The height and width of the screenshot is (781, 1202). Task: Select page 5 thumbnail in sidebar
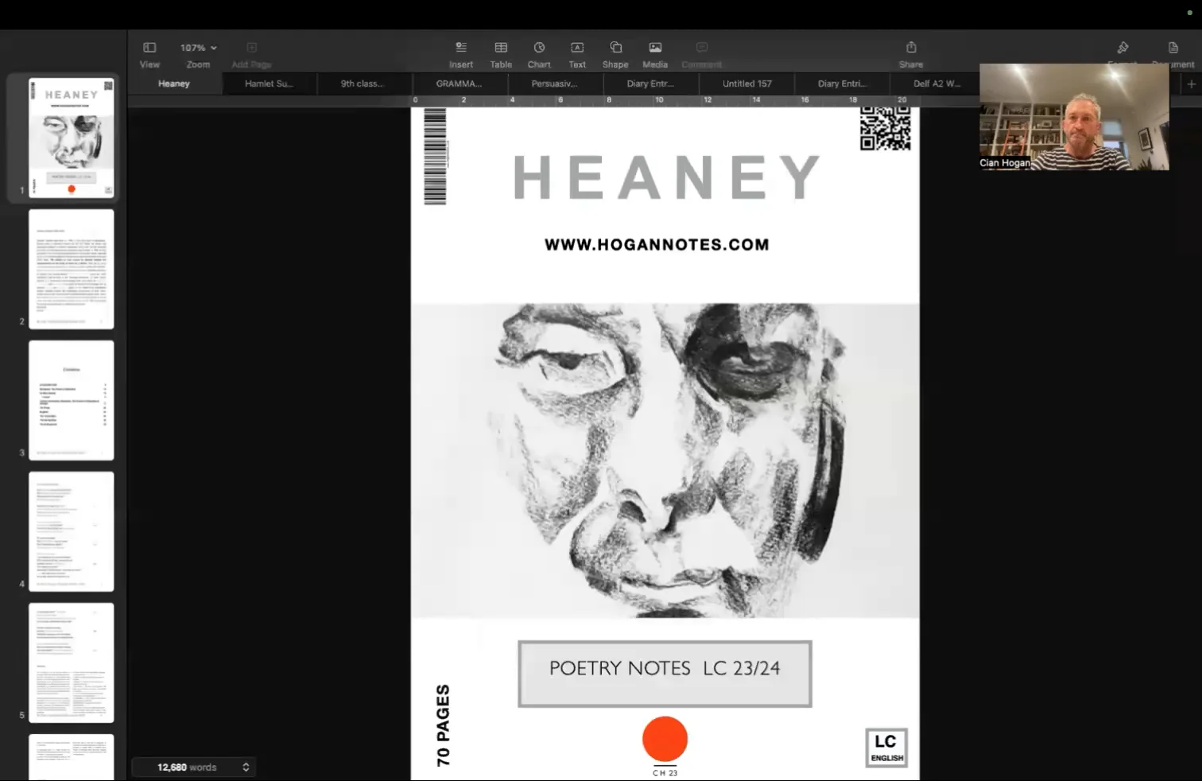pos(72,662)
